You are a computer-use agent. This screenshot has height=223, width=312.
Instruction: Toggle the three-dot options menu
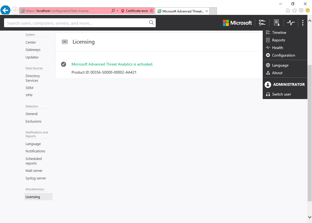pyautogui.click(x=303, y=23)
